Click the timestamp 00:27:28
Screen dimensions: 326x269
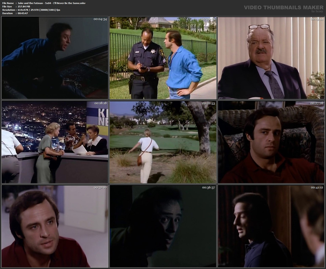pyautogui.click(x=317, y=103)
